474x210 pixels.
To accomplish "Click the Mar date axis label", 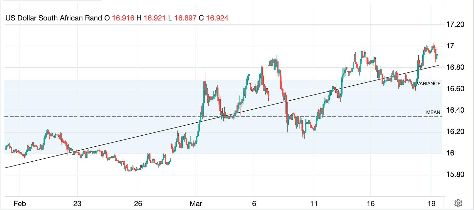I will pos(196,204).
